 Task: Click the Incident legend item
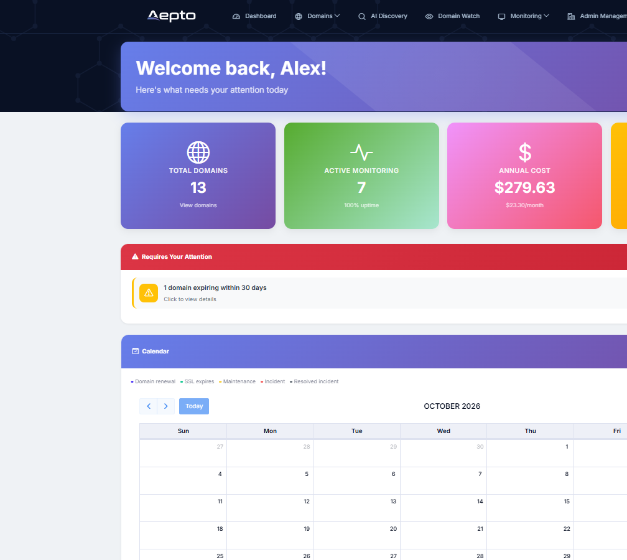click(272, 381)
